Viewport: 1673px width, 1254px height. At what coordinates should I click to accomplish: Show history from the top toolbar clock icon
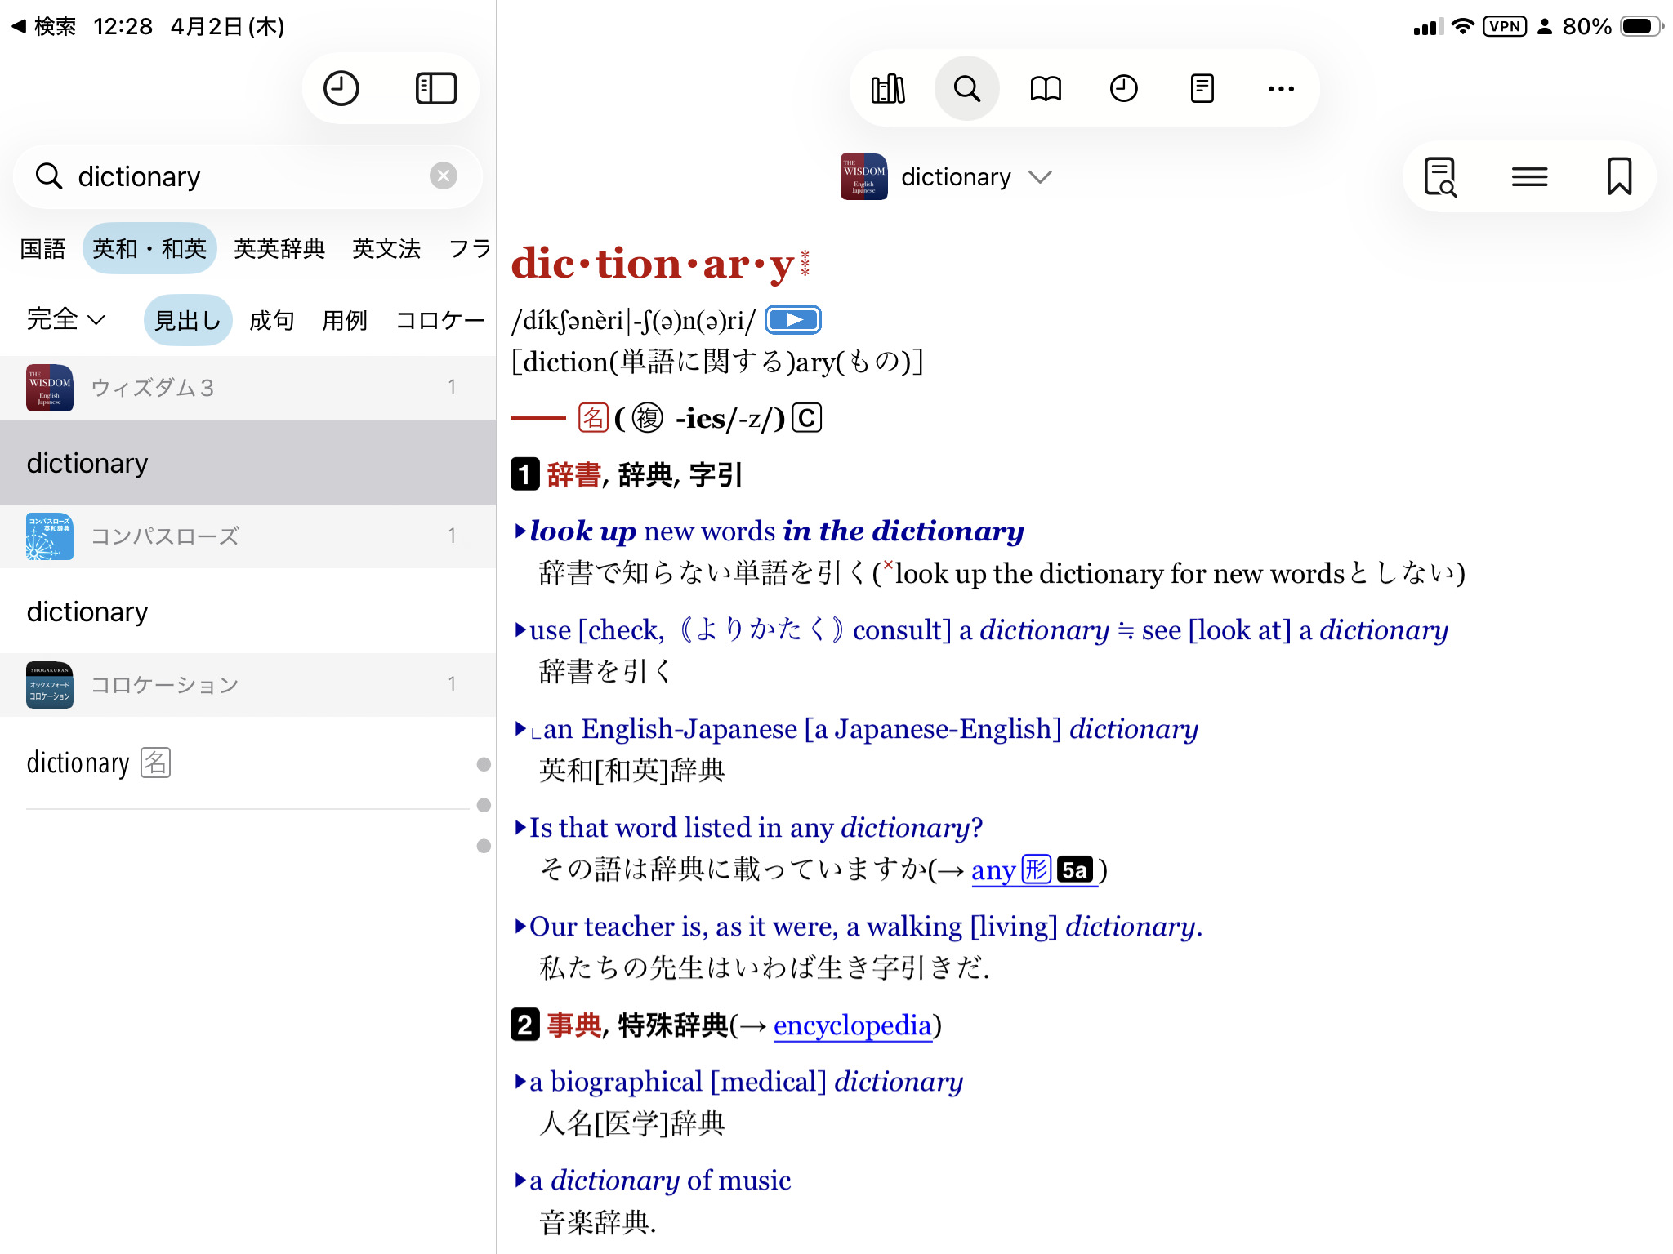pyautogui.click(x=1123, y=88)
